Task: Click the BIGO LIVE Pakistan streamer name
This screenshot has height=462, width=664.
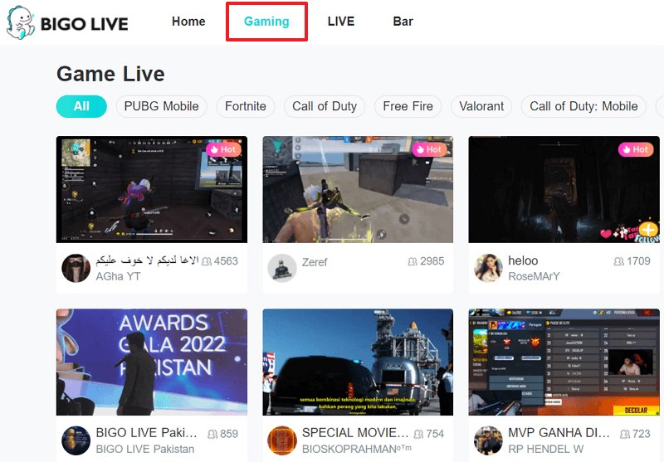Action: [x=145, y=449]
